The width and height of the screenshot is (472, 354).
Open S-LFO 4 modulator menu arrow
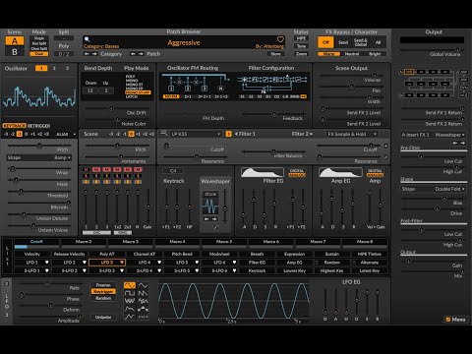click(x=159, y=270)
